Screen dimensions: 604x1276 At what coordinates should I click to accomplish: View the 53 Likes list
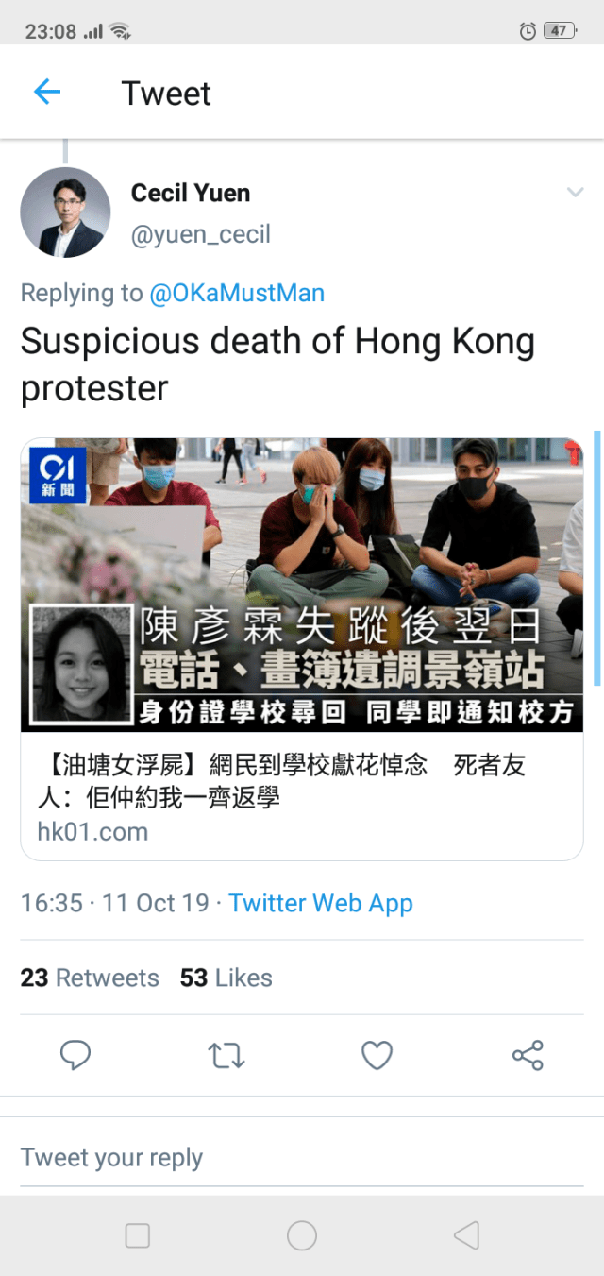tap(226, 978)
